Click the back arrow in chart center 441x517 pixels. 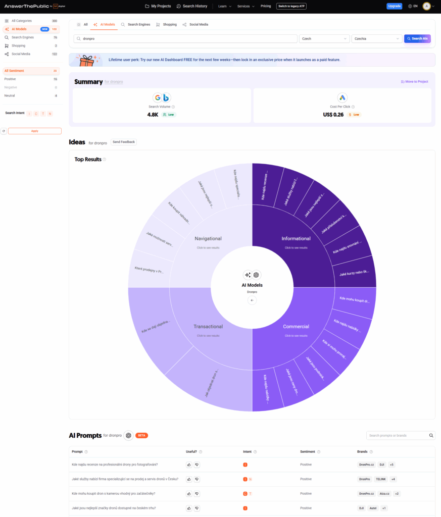(252, 300)
